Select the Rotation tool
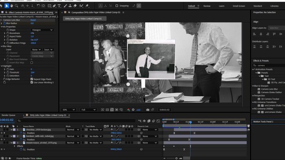The width and height of the screenshot is (285, 160). (38, 6)
